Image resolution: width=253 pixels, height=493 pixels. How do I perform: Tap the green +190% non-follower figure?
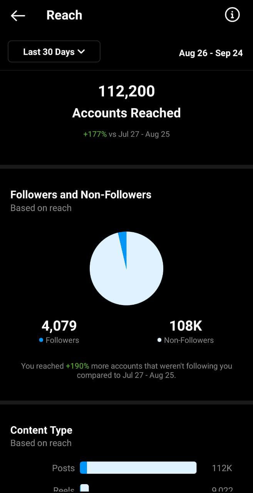77,366
